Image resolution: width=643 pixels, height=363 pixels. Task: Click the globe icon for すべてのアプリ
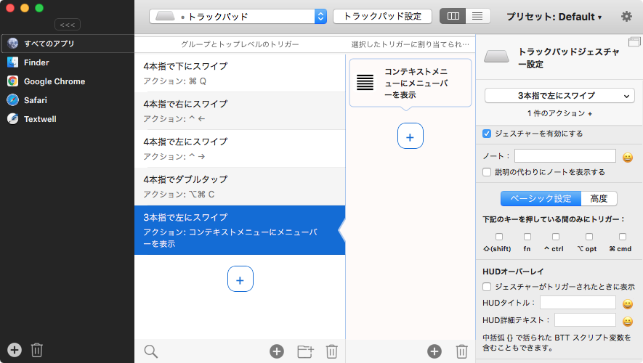pyautogui.click(x=12, y=43)
